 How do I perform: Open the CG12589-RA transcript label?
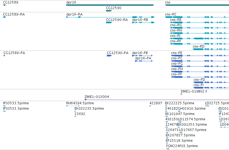tap(14, 14)
